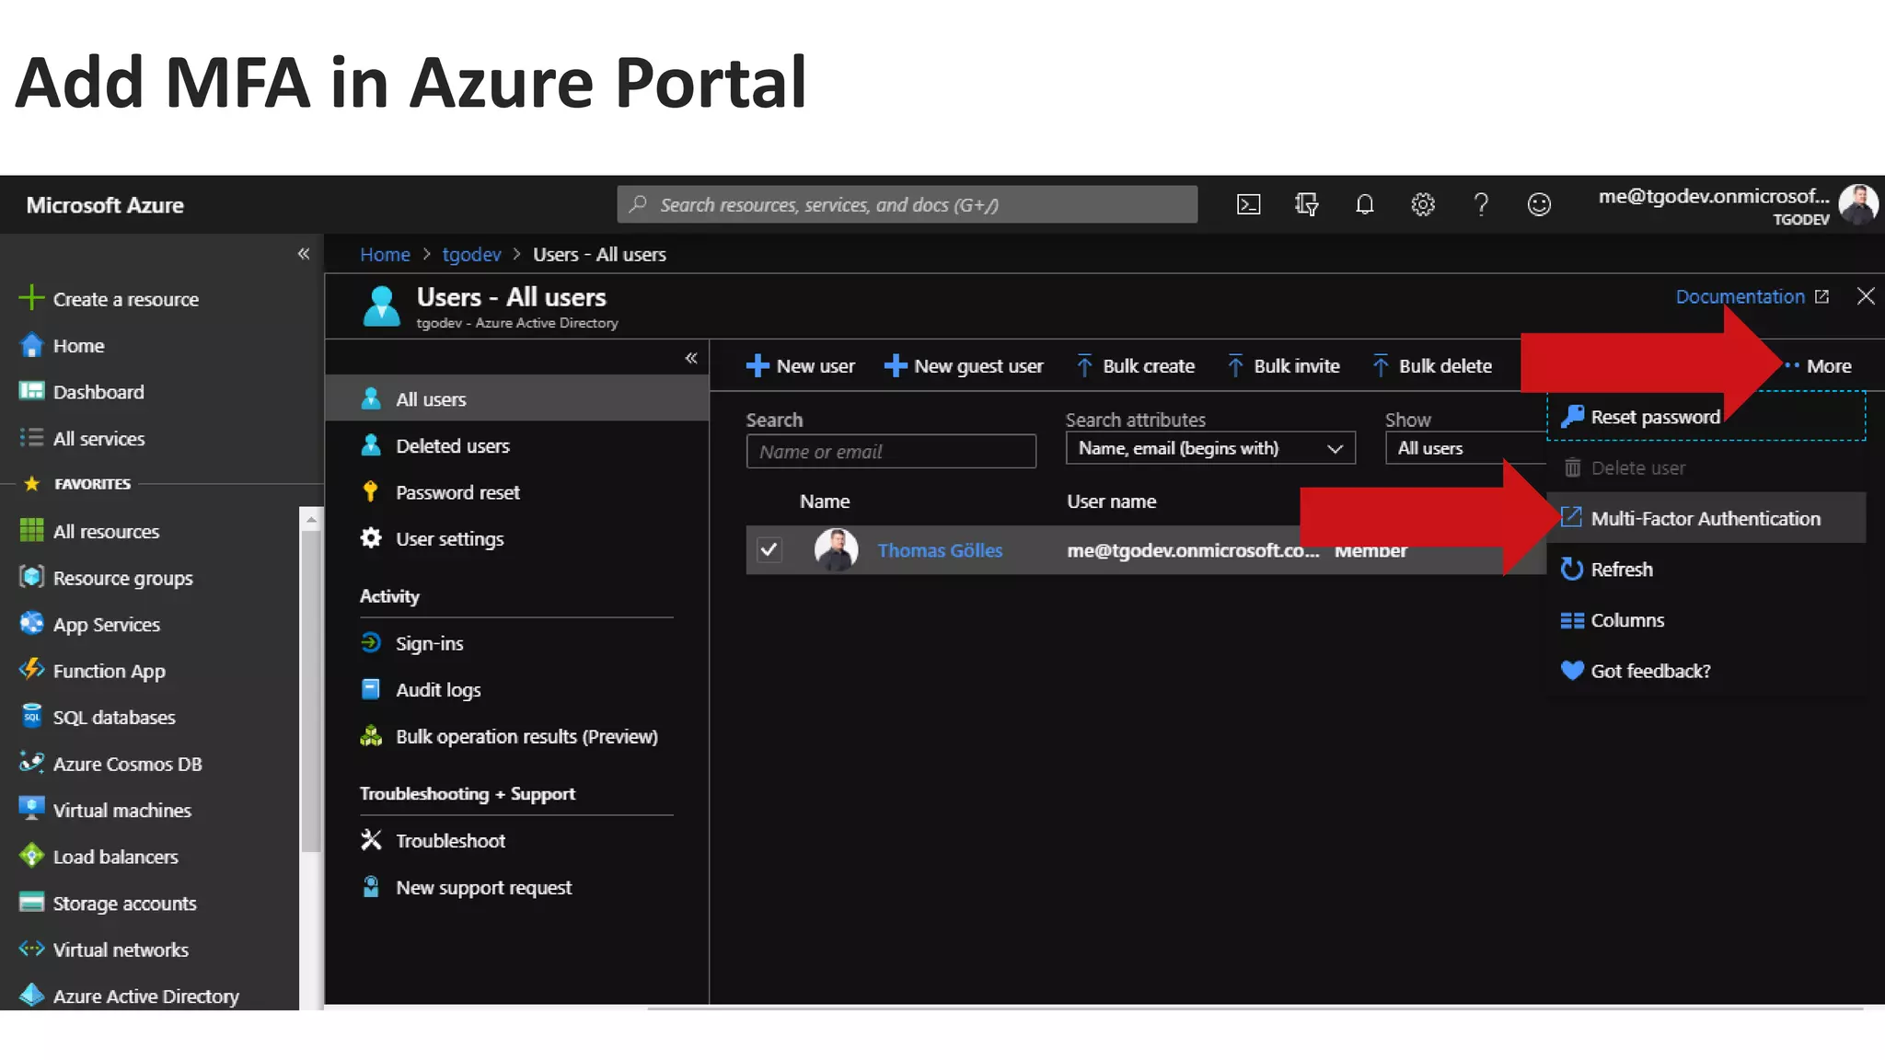The height and width of the screenshot is (1060, 1885).
Task: Expand the More toolbar menu
Action: 1818,365
